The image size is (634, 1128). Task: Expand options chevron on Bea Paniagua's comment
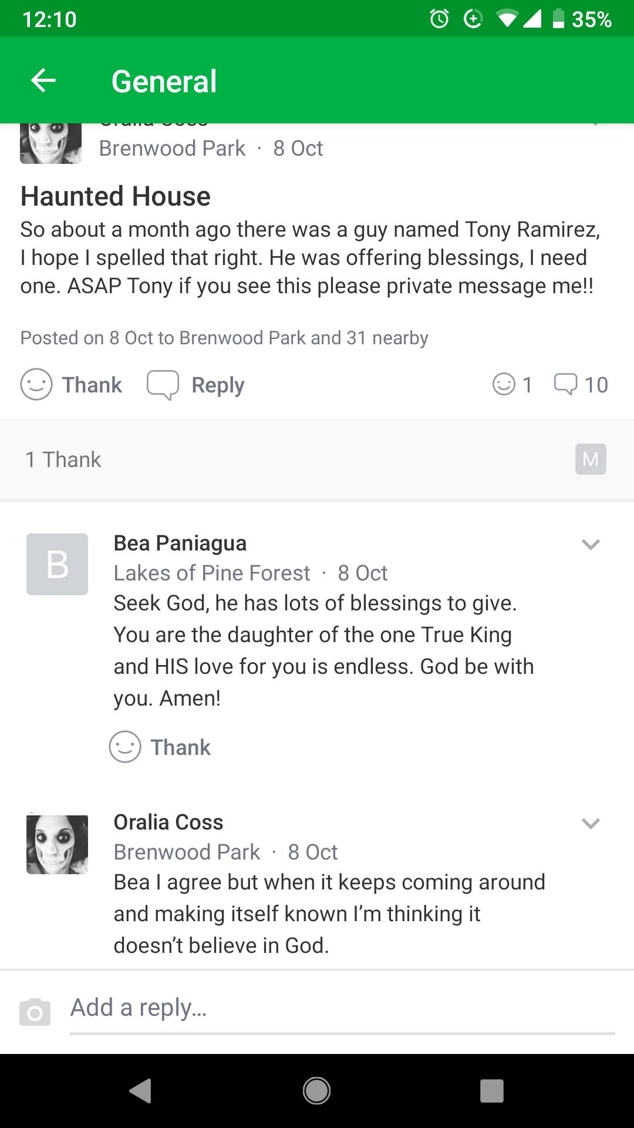pyautogui.click(x=591, y=544)
